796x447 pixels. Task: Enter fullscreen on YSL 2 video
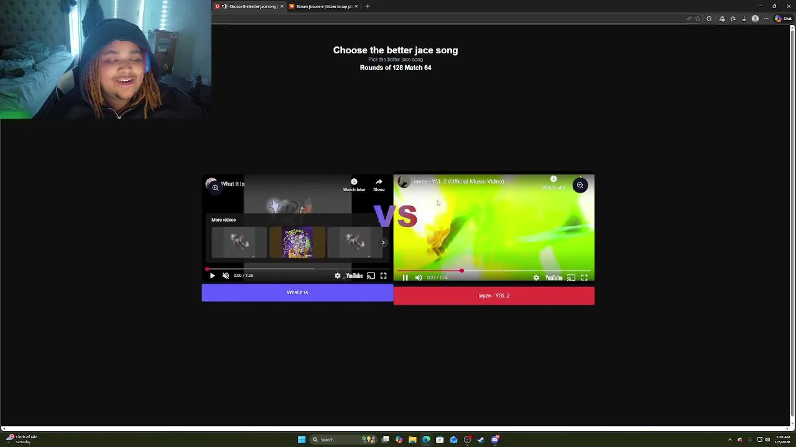584,278
